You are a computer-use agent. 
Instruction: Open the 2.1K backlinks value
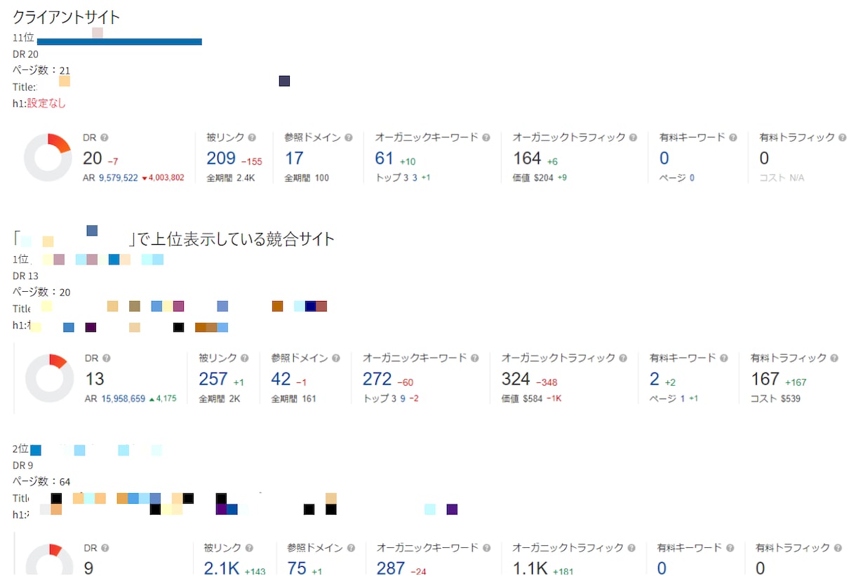tap(222, 568)
